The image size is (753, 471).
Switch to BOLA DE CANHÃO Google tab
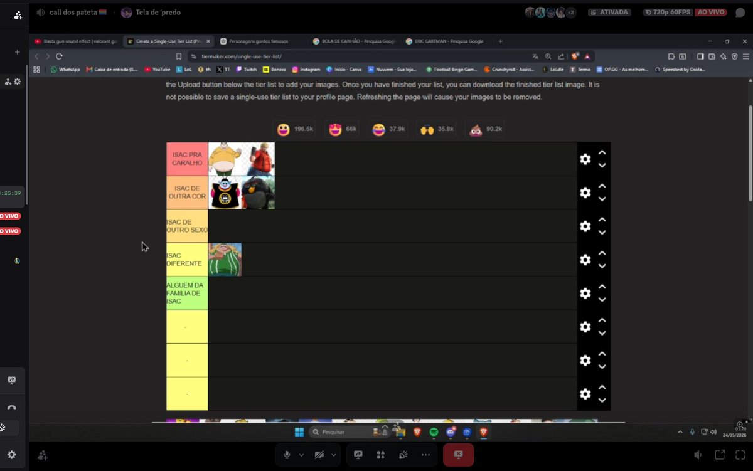[x=355, y=41]
